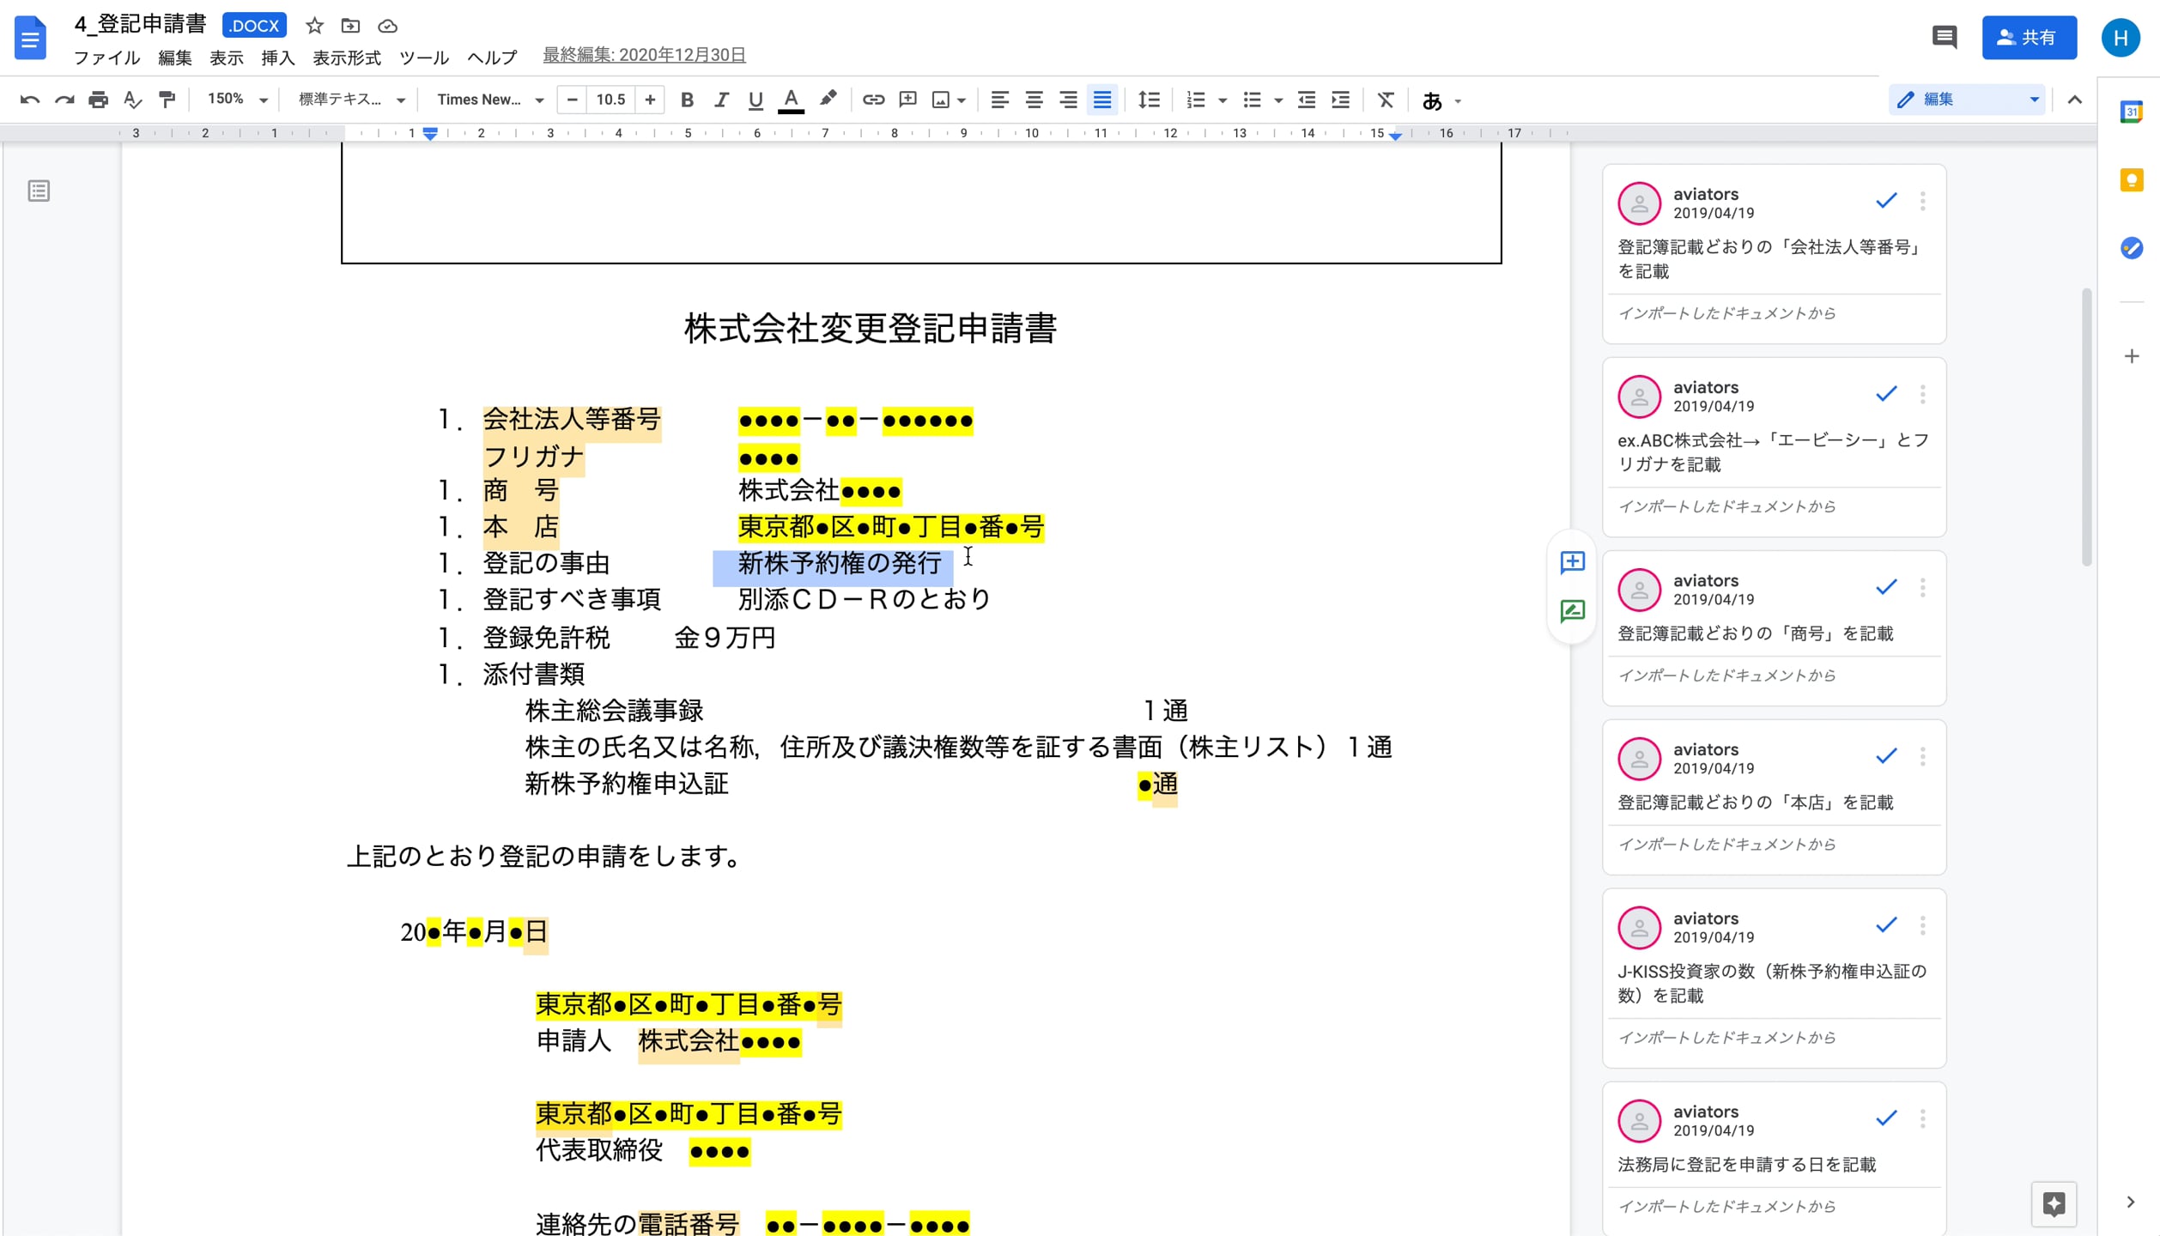
Task: Expand the 編集 editing mode dropdown
Action: tap(2033, 99)
